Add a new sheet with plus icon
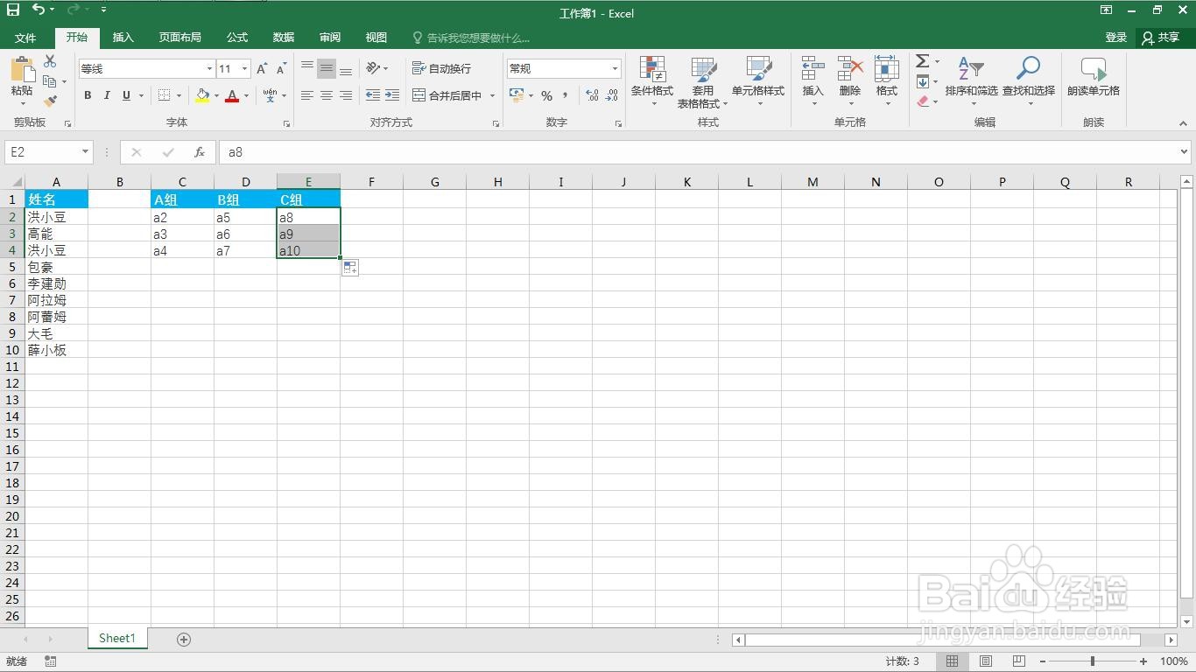Viewport: 1196px width, 672px height. pos(184,640)
